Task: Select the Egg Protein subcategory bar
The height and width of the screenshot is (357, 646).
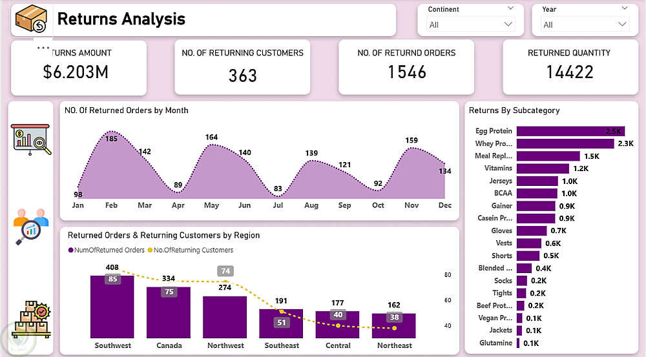Action: pos(570,131)
